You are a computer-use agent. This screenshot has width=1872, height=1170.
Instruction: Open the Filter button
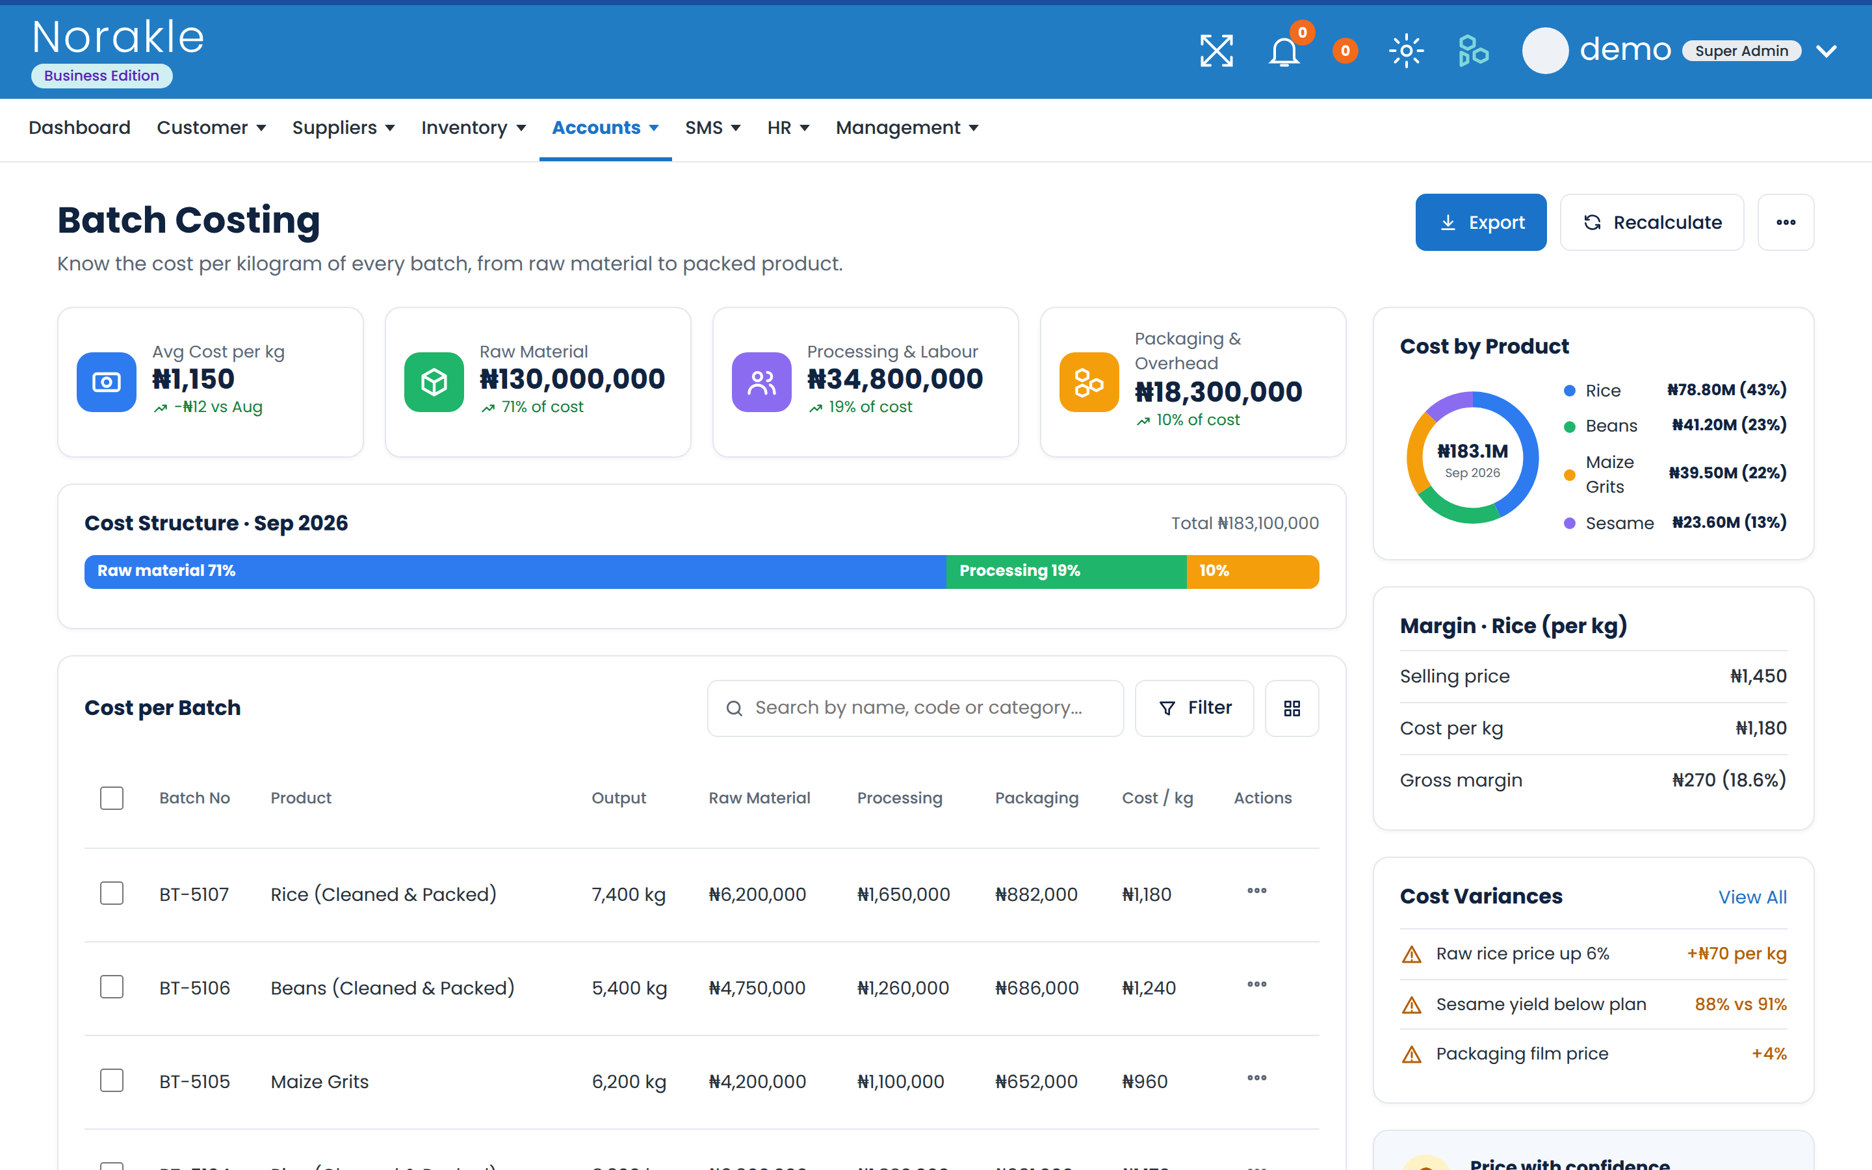(x=1194, y=708)
